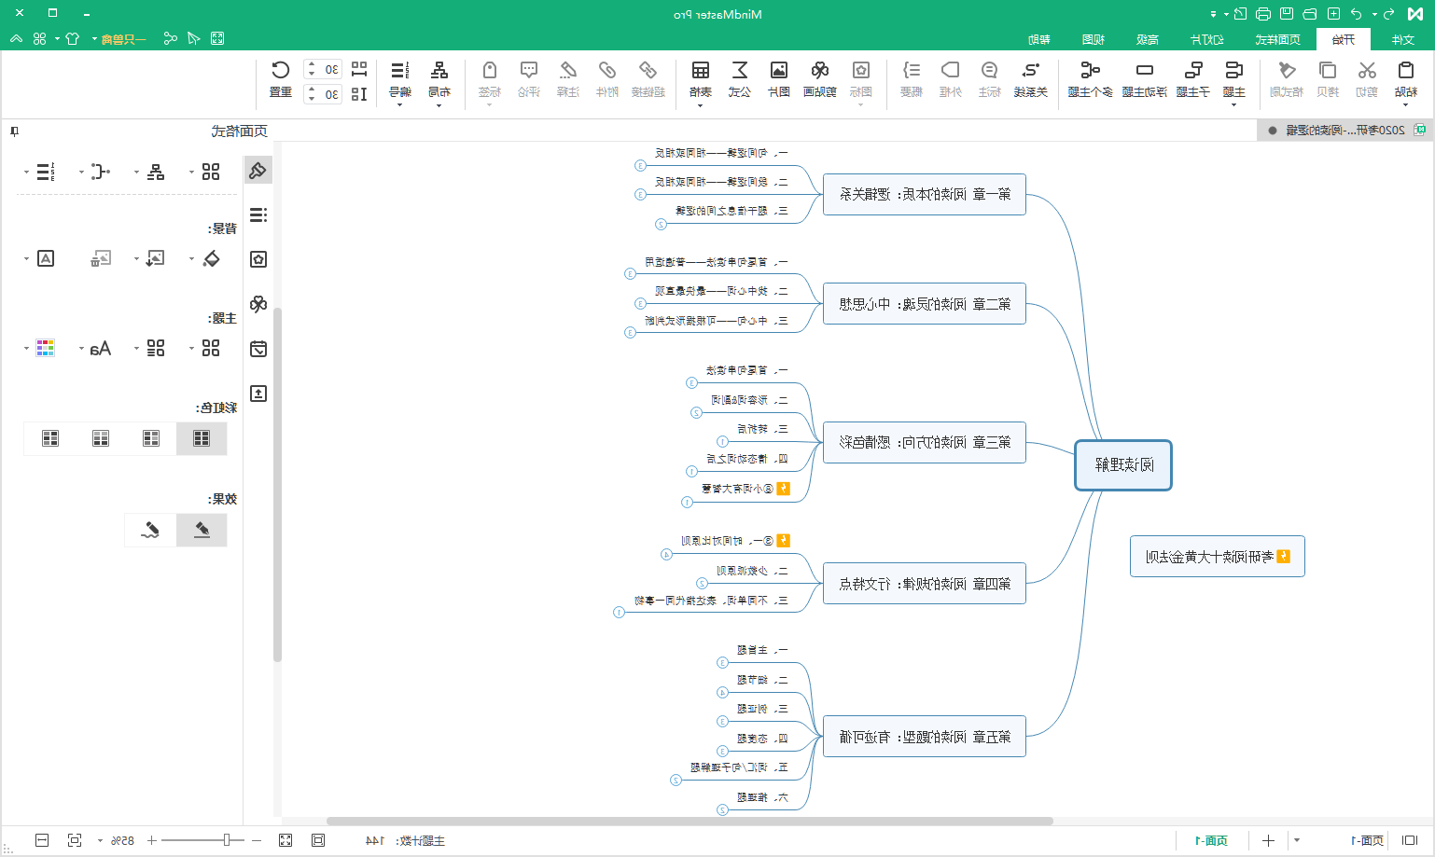1435x857 pixels.
Task: Select the hand-drawn wavy effect (效果) option
Action: [150, 530]
